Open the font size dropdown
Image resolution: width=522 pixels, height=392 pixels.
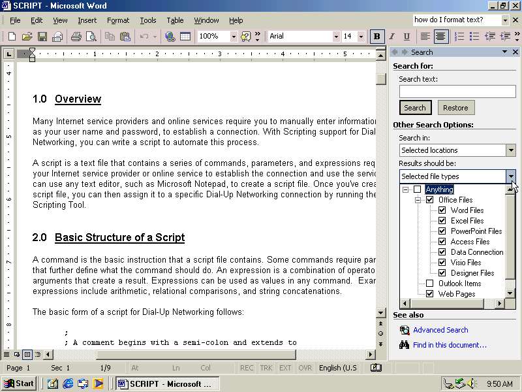tap(361, 37)
